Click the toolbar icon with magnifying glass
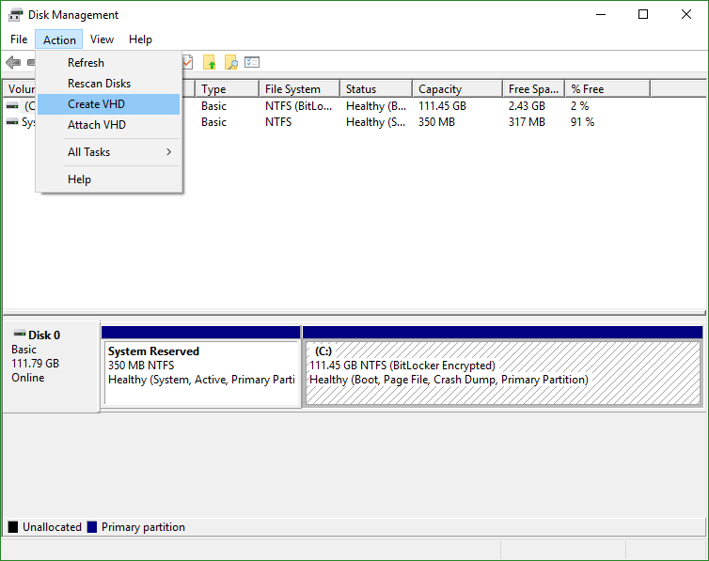The image size is (709, 561). pos(230,63)
